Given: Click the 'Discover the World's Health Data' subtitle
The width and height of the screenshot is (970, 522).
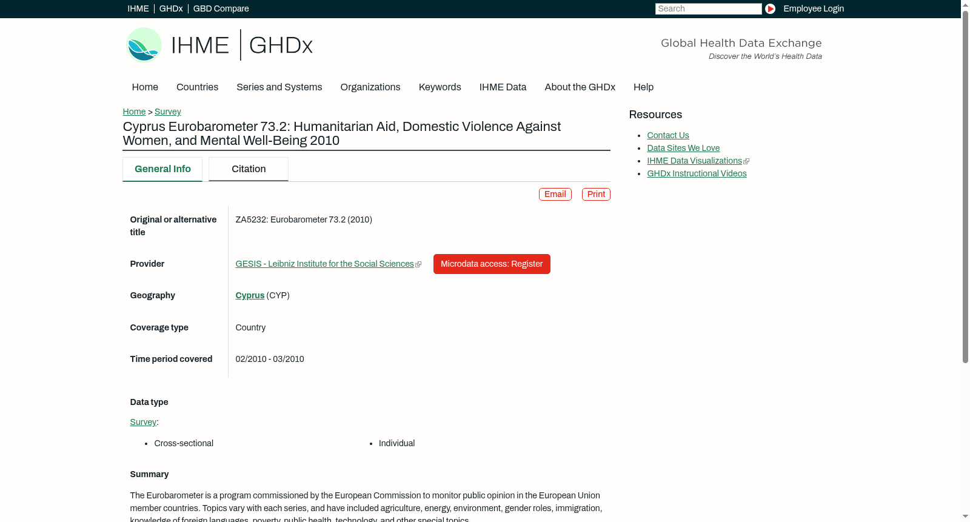Looking at the screenshot, I should (x=766, y=56).
